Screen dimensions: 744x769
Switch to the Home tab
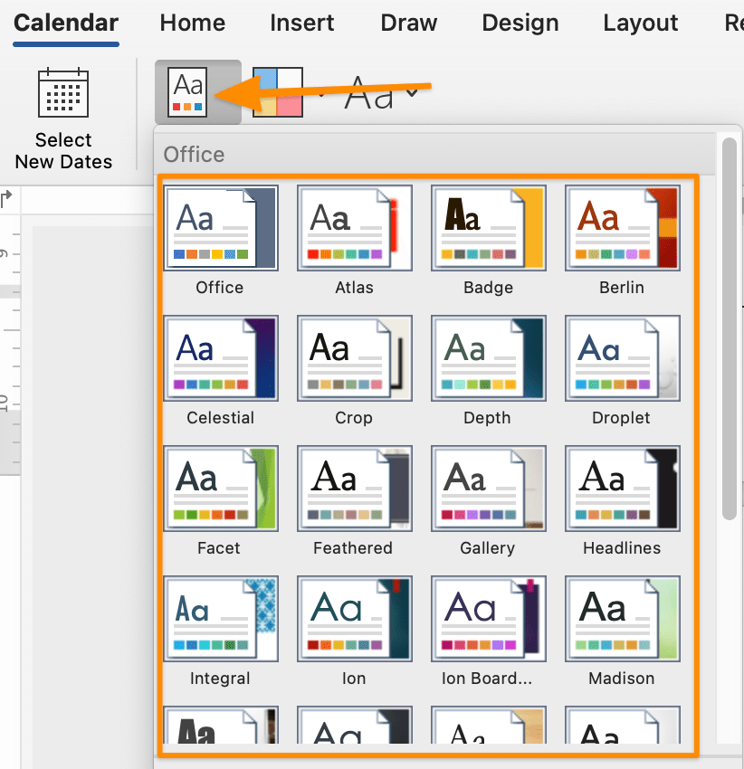(x=193, y=23)
